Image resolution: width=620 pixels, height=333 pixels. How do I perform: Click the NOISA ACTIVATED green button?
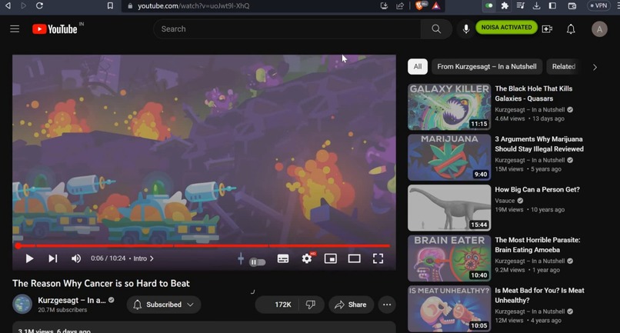tap(506, 27)
